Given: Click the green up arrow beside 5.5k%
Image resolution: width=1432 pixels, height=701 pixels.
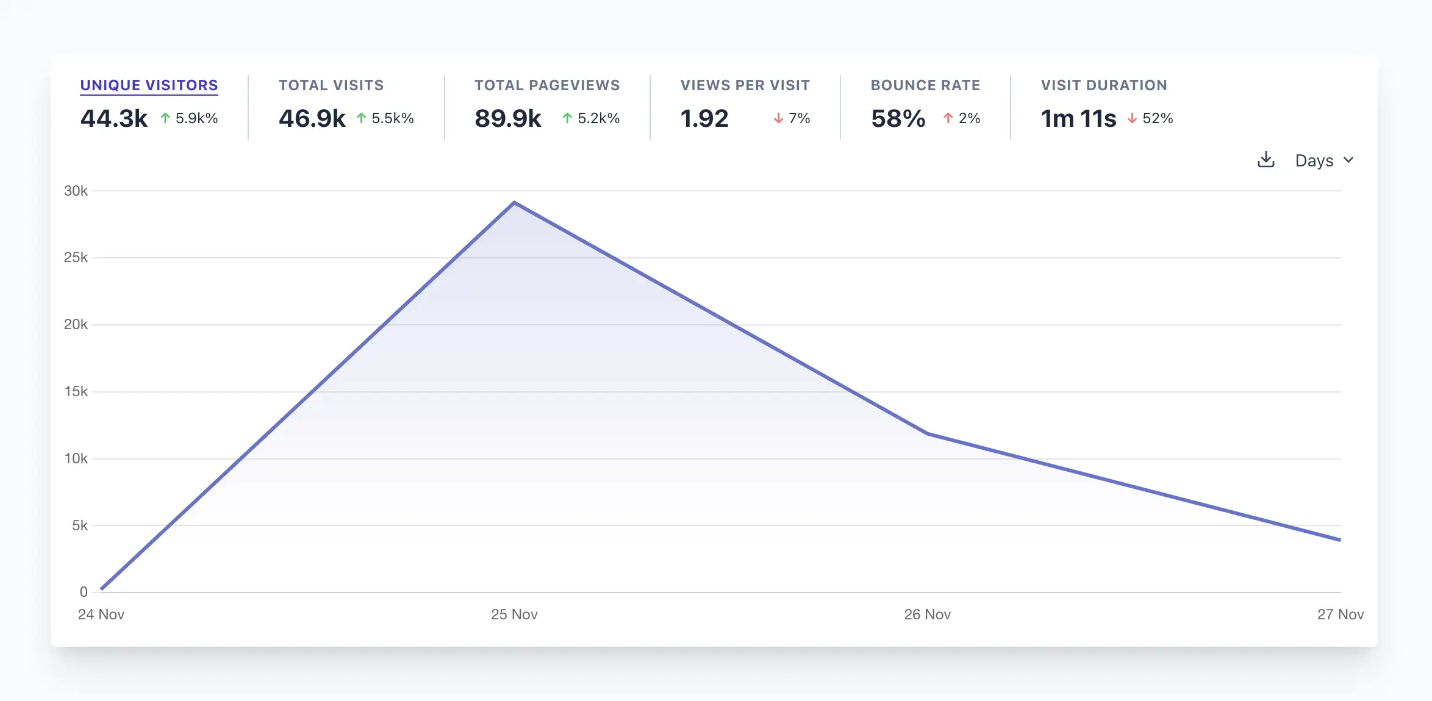Looking at the screenshot, I should point(362,118).
